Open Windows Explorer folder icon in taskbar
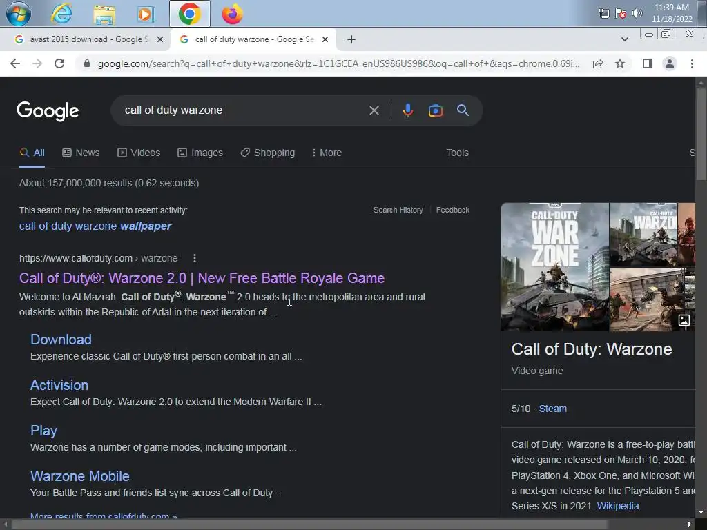Viewport: 707px width, 530px height. (104, 14)
